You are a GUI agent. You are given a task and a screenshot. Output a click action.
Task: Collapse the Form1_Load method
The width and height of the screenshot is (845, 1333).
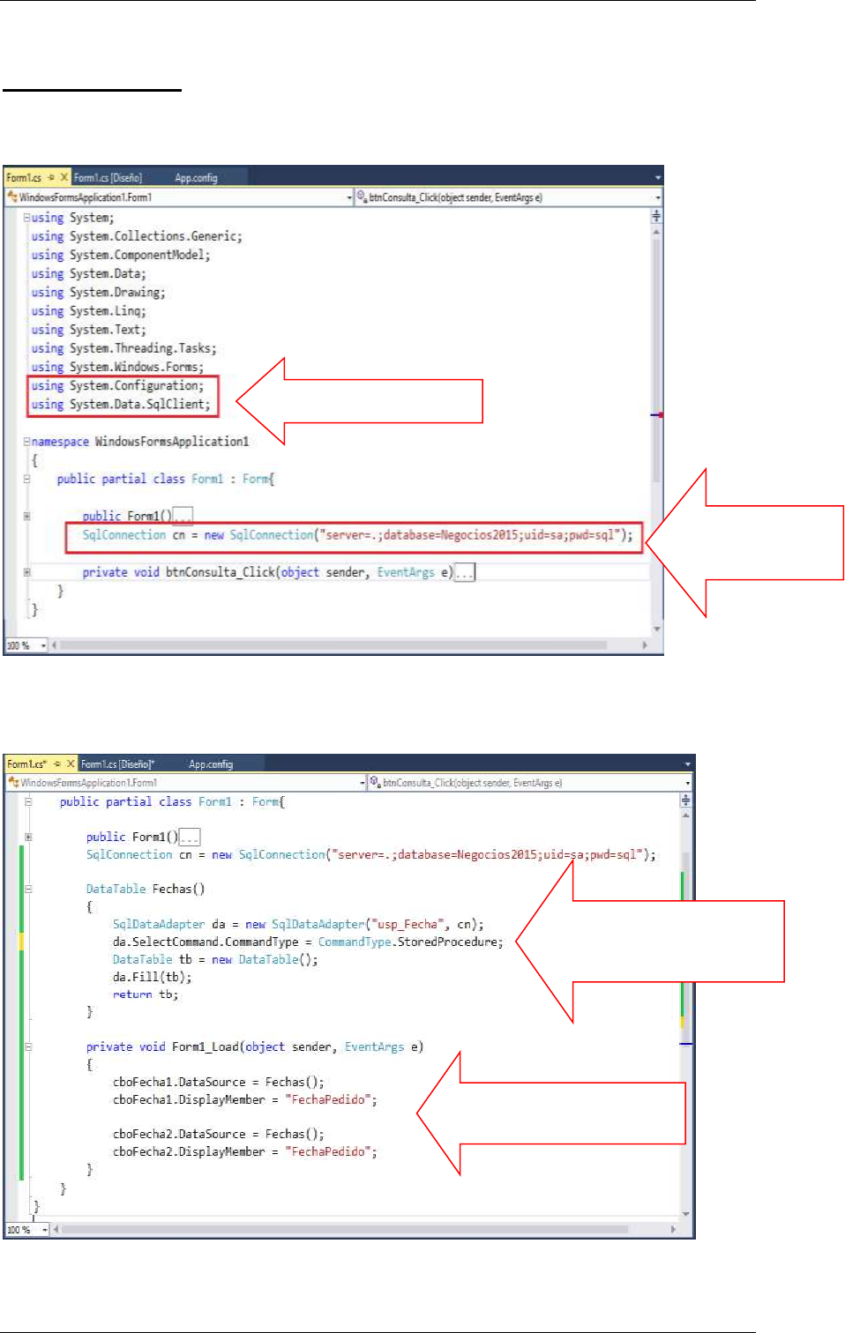[x=28, y=1046]
